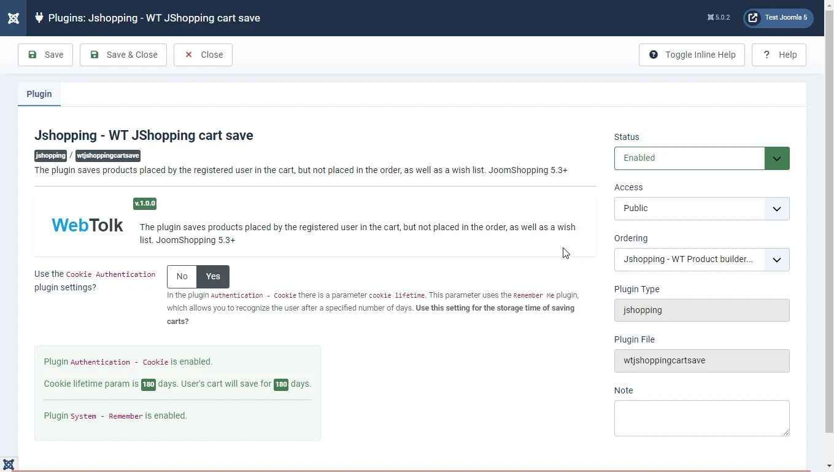Click the Joomla logo in top-left corner
Image resolution: width=834 pixels, height=472 pixels.
[x=13, y=18]
